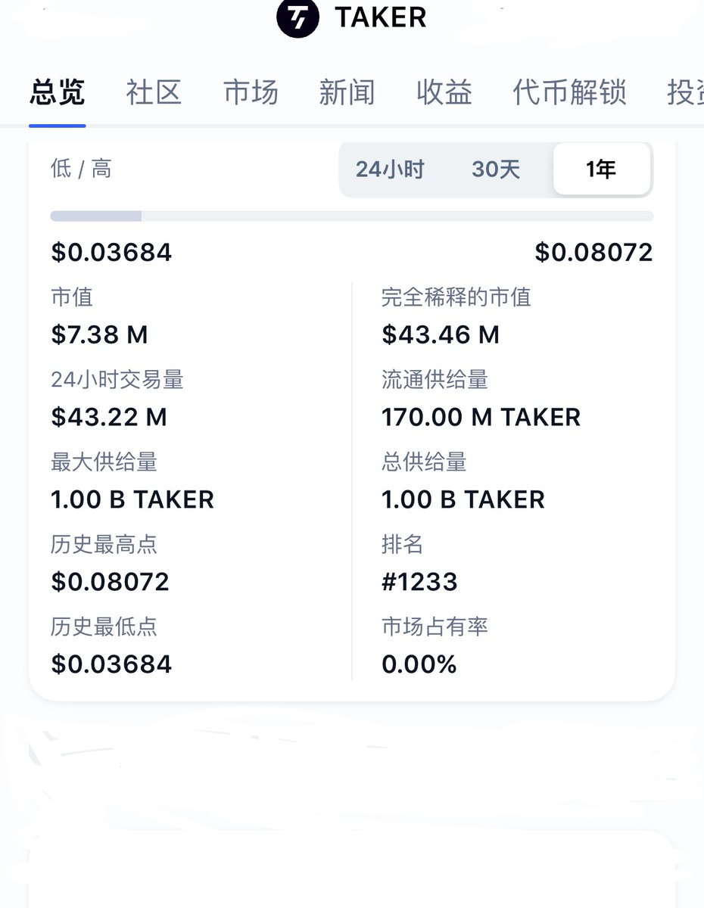Tap the 流通供给量 170.00 M TAKER
Image resolution: width=704 pixels, height=908 pixels.
click(x=481, y=417)
